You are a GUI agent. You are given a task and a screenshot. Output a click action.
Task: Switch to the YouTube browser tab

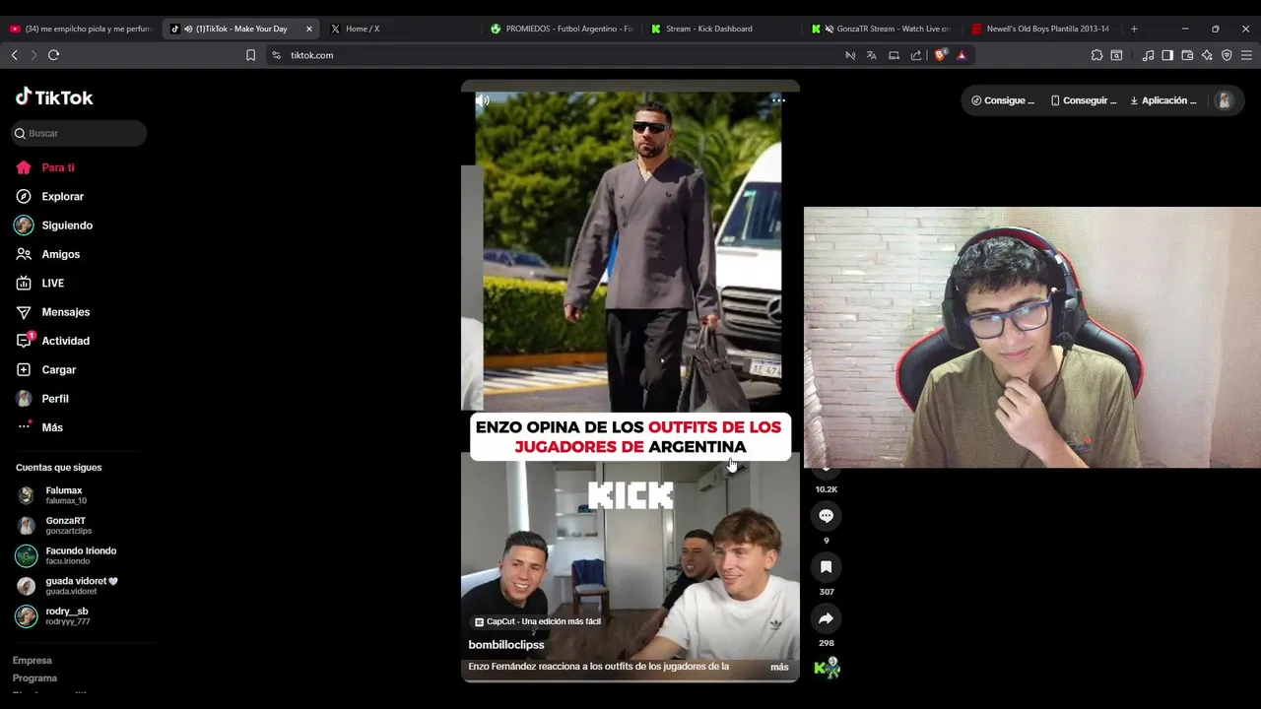click(80, 29)
